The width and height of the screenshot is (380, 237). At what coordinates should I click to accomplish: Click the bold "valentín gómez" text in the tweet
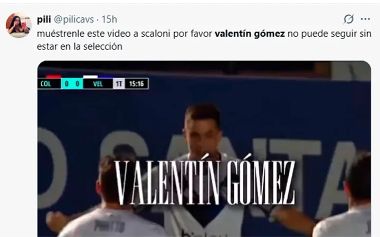tap(250, 34)
